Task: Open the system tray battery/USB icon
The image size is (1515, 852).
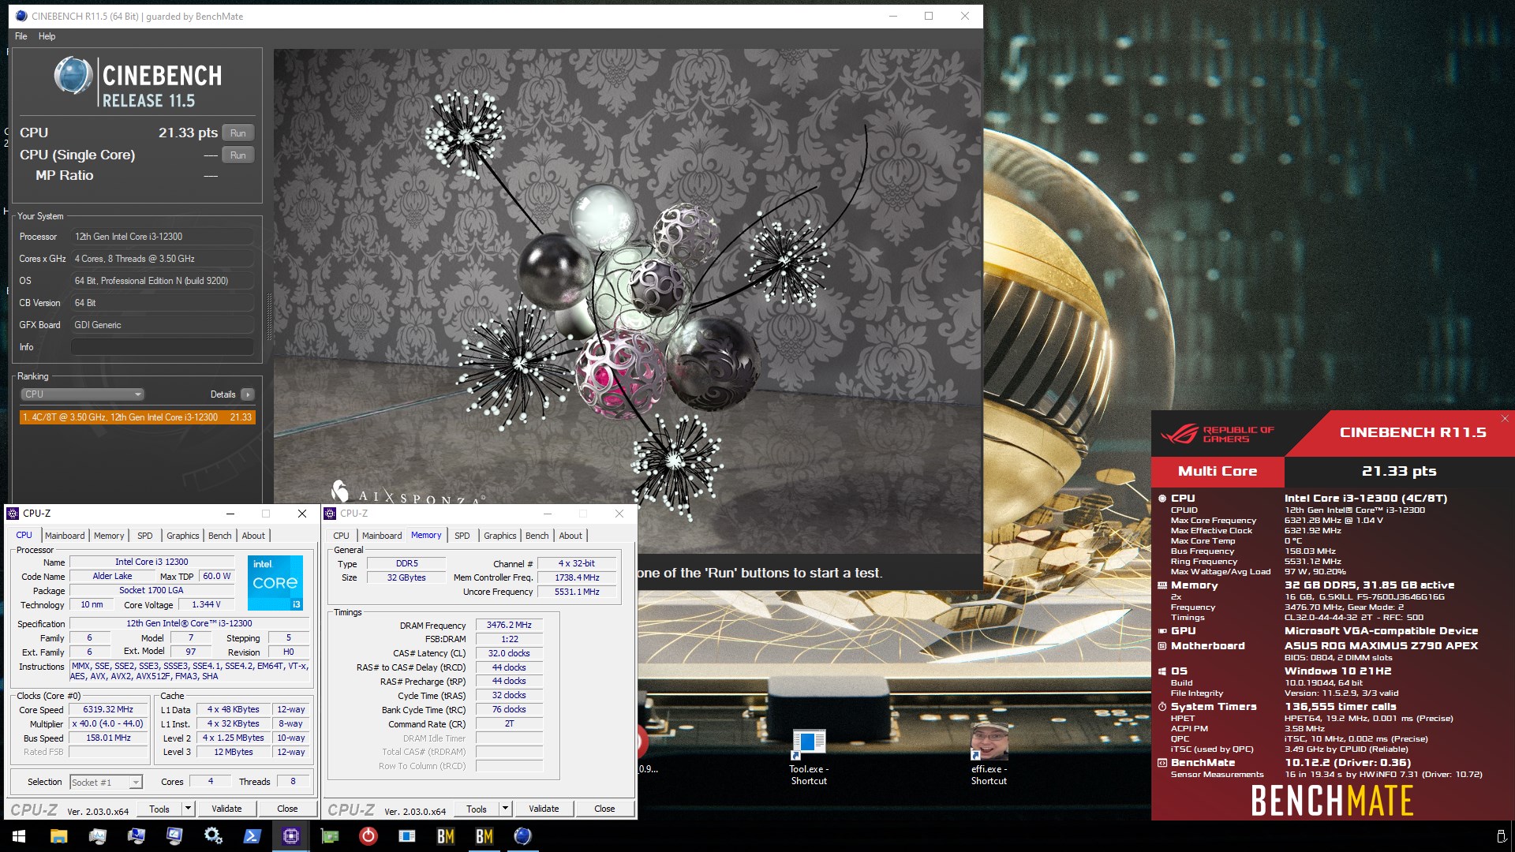Action: pyautogui.click(x=1501, y=836)
